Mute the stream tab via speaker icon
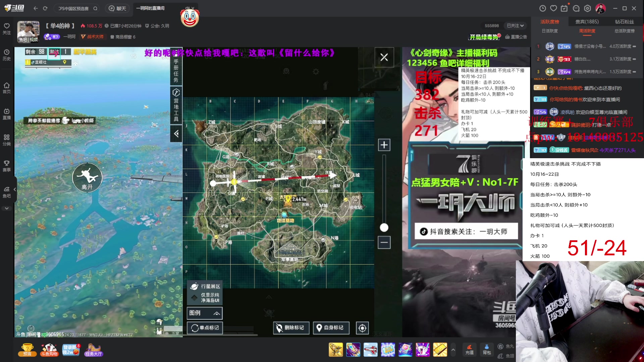The height and width of the screenshot is (362, 644). (x=187, y=8)
